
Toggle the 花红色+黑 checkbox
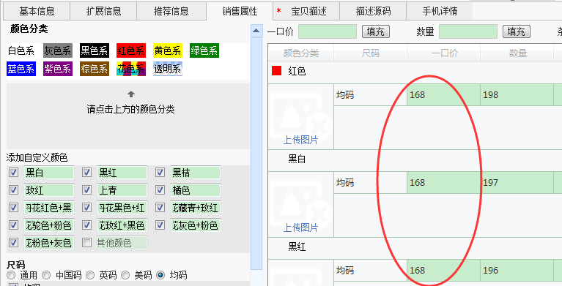pos(14,207)
